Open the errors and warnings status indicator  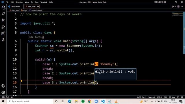5,97
